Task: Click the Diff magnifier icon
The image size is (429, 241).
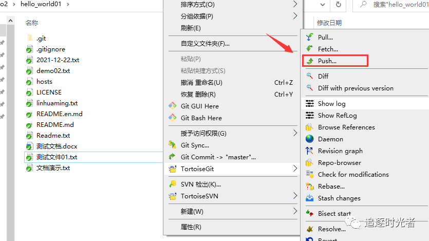Action: 310,76
